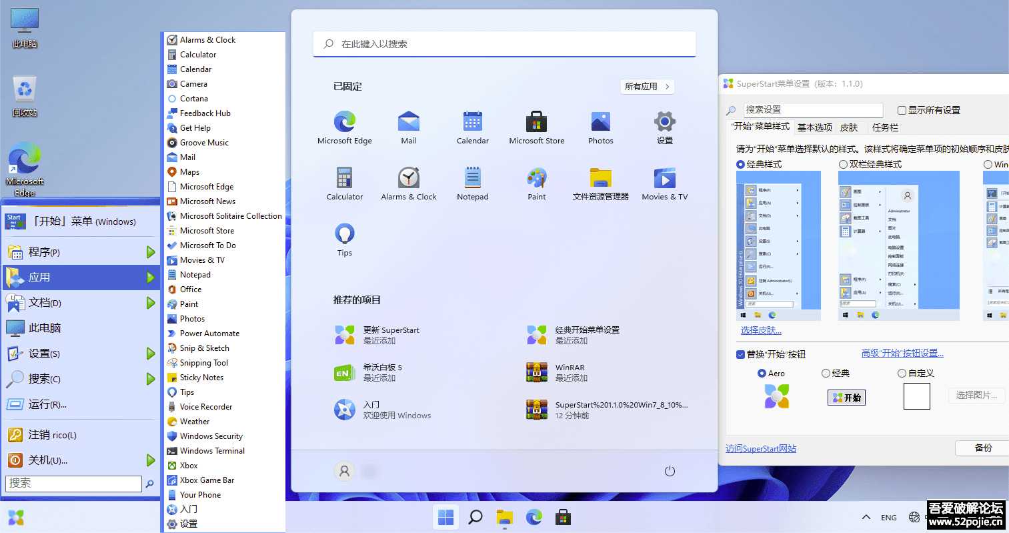Click the power icon in the Start panel
This screenshot has width=1009, height=533.
pos(669,470)
